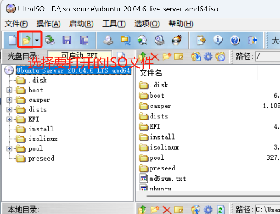Select EFI in the right file list
This screenshot has width=280, height=214.
point(155,127)
